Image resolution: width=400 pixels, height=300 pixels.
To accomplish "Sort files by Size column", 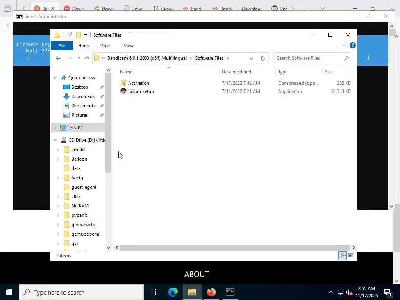I will 329,72.
